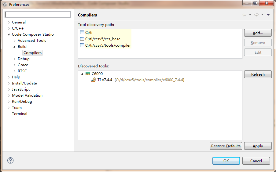Open the view menu triangle icon

click(268, 15)
